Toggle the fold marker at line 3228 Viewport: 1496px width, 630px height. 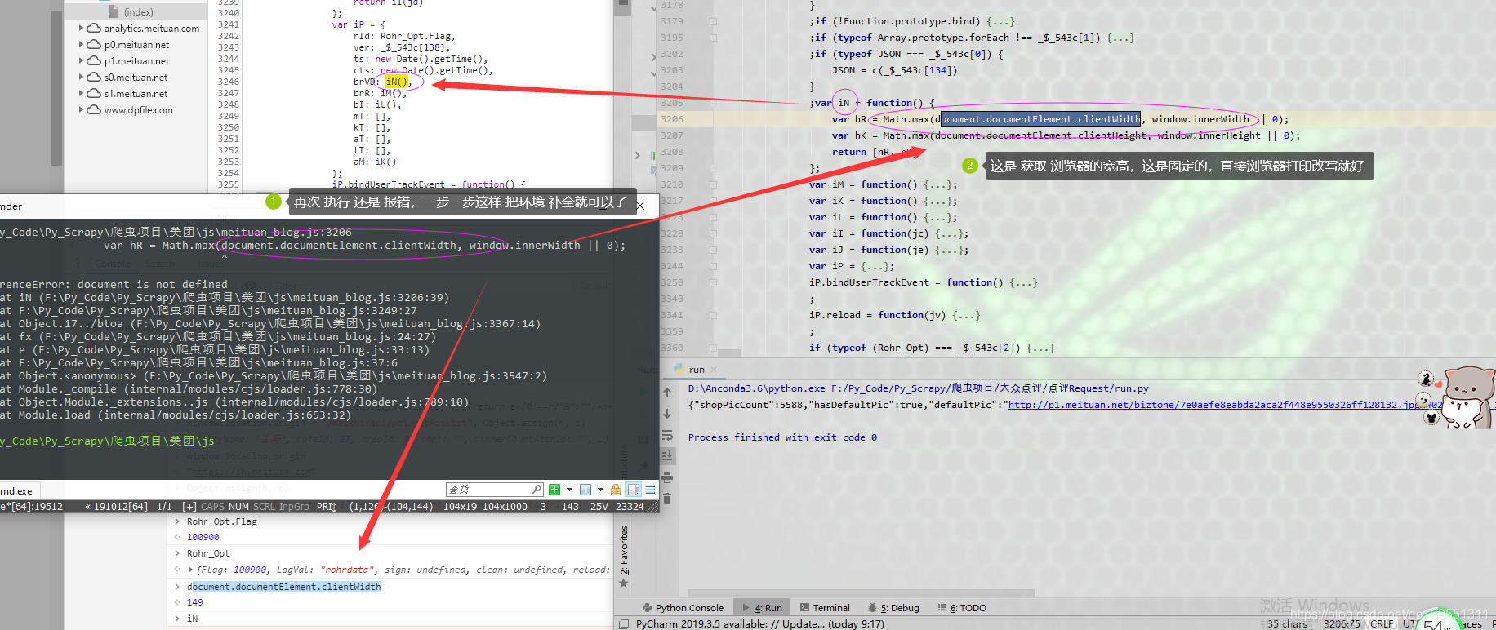[713, 233]
